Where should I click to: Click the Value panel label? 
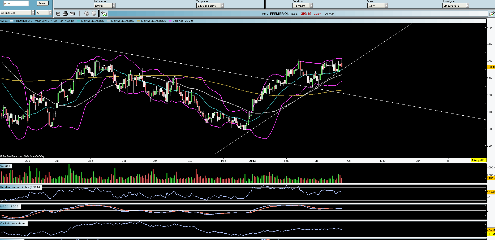[x=4, y=21]
